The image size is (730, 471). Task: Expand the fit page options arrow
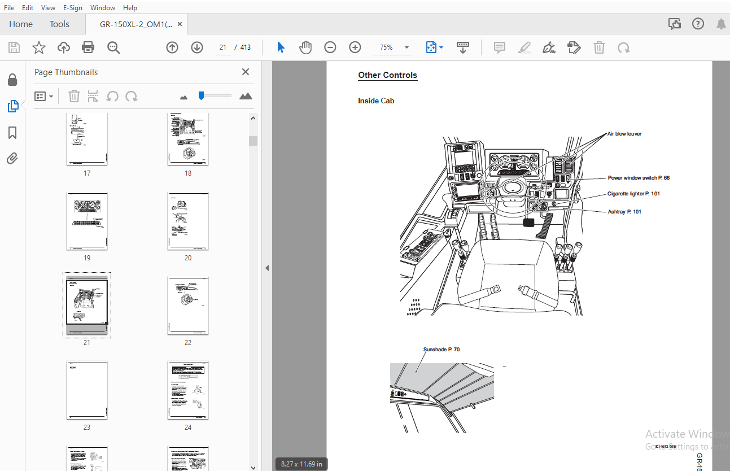(442, 47)
